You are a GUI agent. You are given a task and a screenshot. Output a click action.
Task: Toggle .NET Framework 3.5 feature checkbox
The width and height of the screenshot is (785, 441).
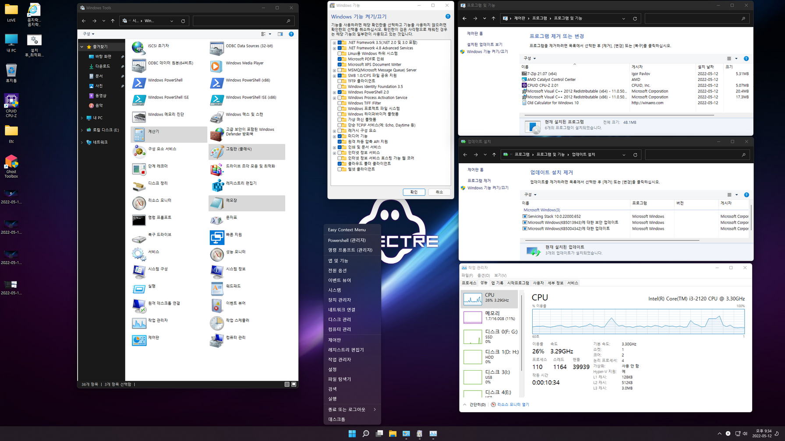[339, 43]
